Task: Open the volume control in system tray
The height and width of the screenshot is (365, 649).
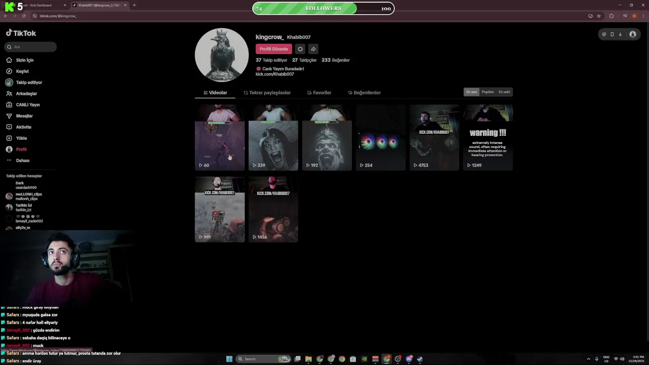Action: pyautogui.click(x=623, y=359)
